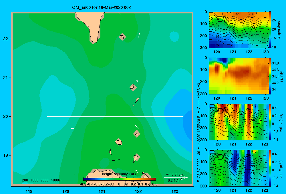Click the '14' contour label in temperature panel
The width and height of the screenshot is (286, 194).
click(x=217, y=37)
